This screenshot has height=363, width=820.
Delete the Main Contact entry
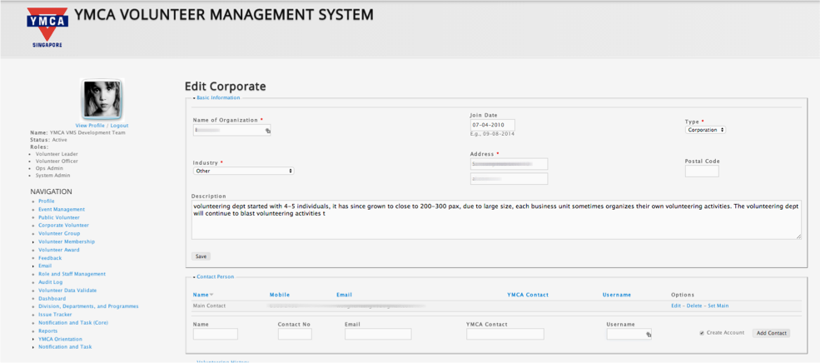(693, 306)
